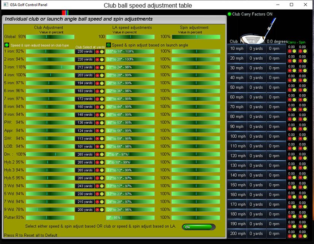Click the 150 mph speed cell
314x244 pixels.
pos(237,185)
